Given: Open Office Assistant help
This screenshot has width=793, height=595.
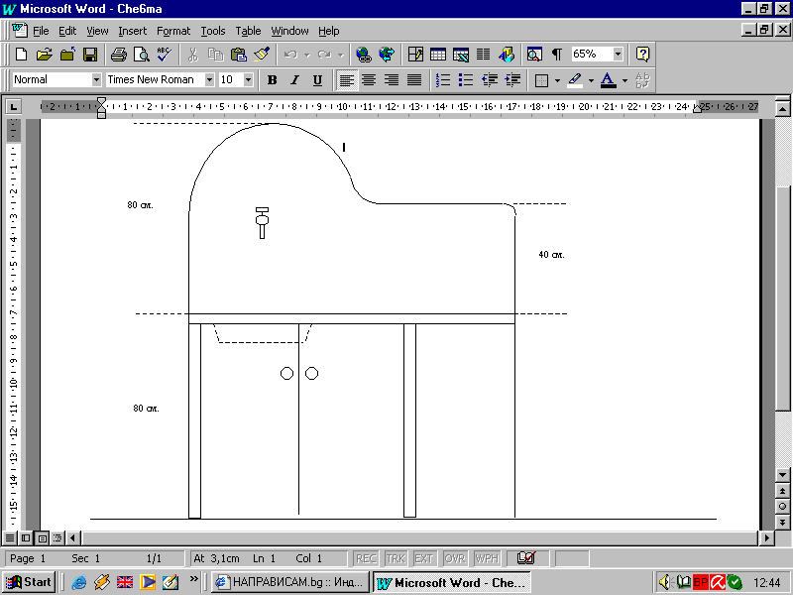Looking at the screenshot, I should coord(642,55).
